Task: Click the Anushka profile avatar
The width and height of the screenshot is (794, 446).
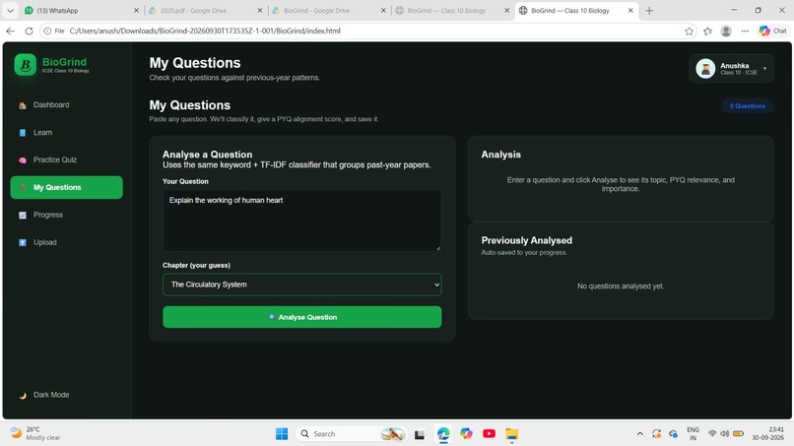Action: pos(705,68)
